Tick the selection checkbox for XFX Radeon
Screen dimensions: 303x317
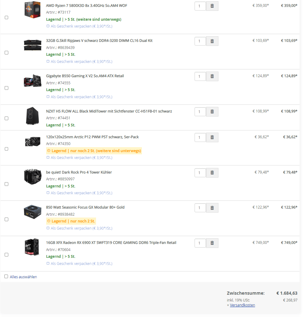click(7, 255)
